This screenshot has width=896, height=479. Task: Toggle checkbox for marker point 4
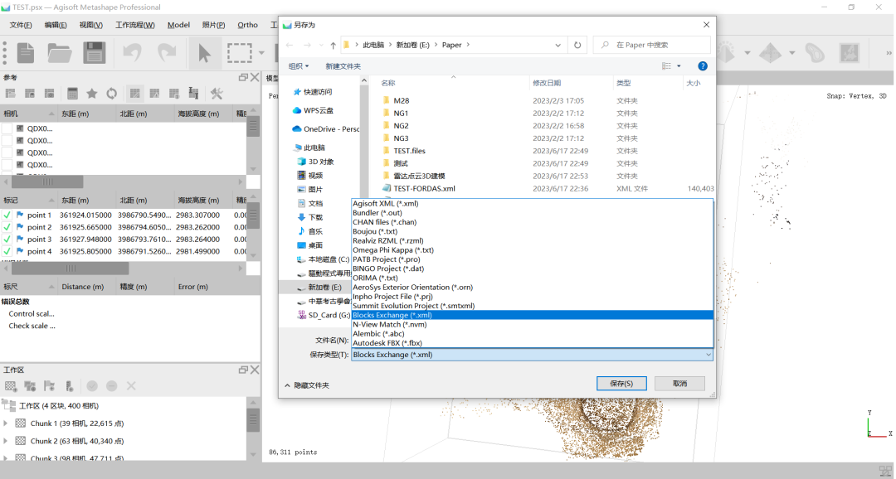click(7, 251)
